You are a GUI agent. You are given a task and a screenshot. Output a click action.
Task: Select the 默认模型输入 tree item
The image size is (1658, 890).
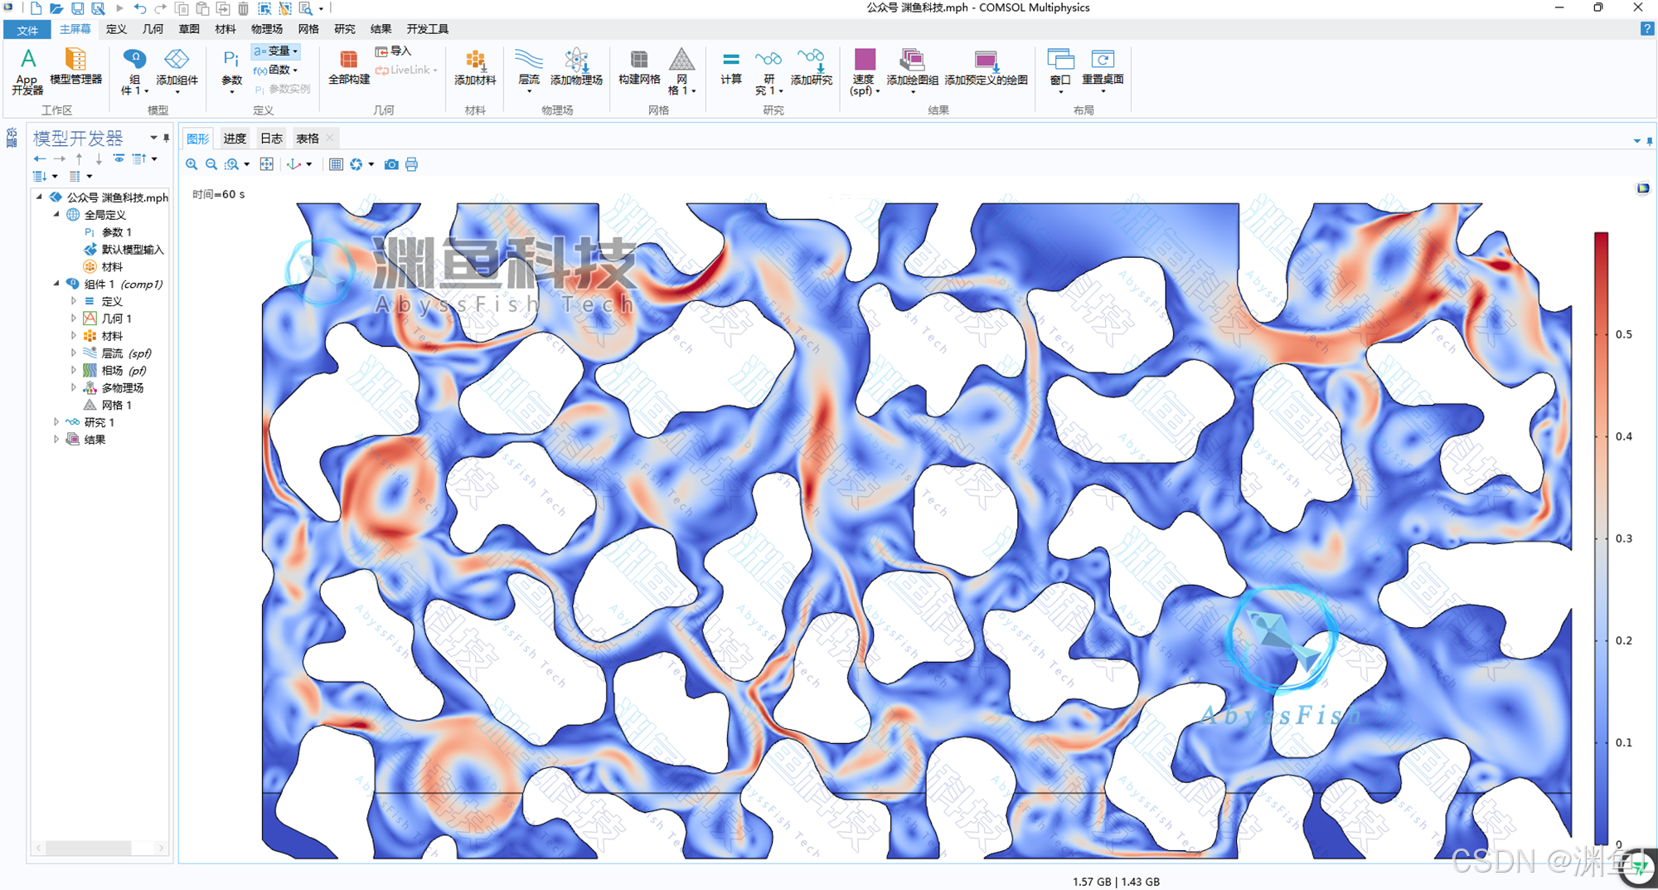click(124, 249)
